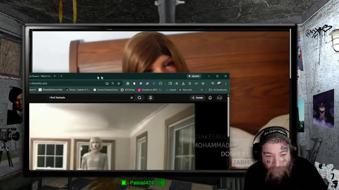
Task: Expand hidden bookmarks chevron
Action: coord(202,90)
